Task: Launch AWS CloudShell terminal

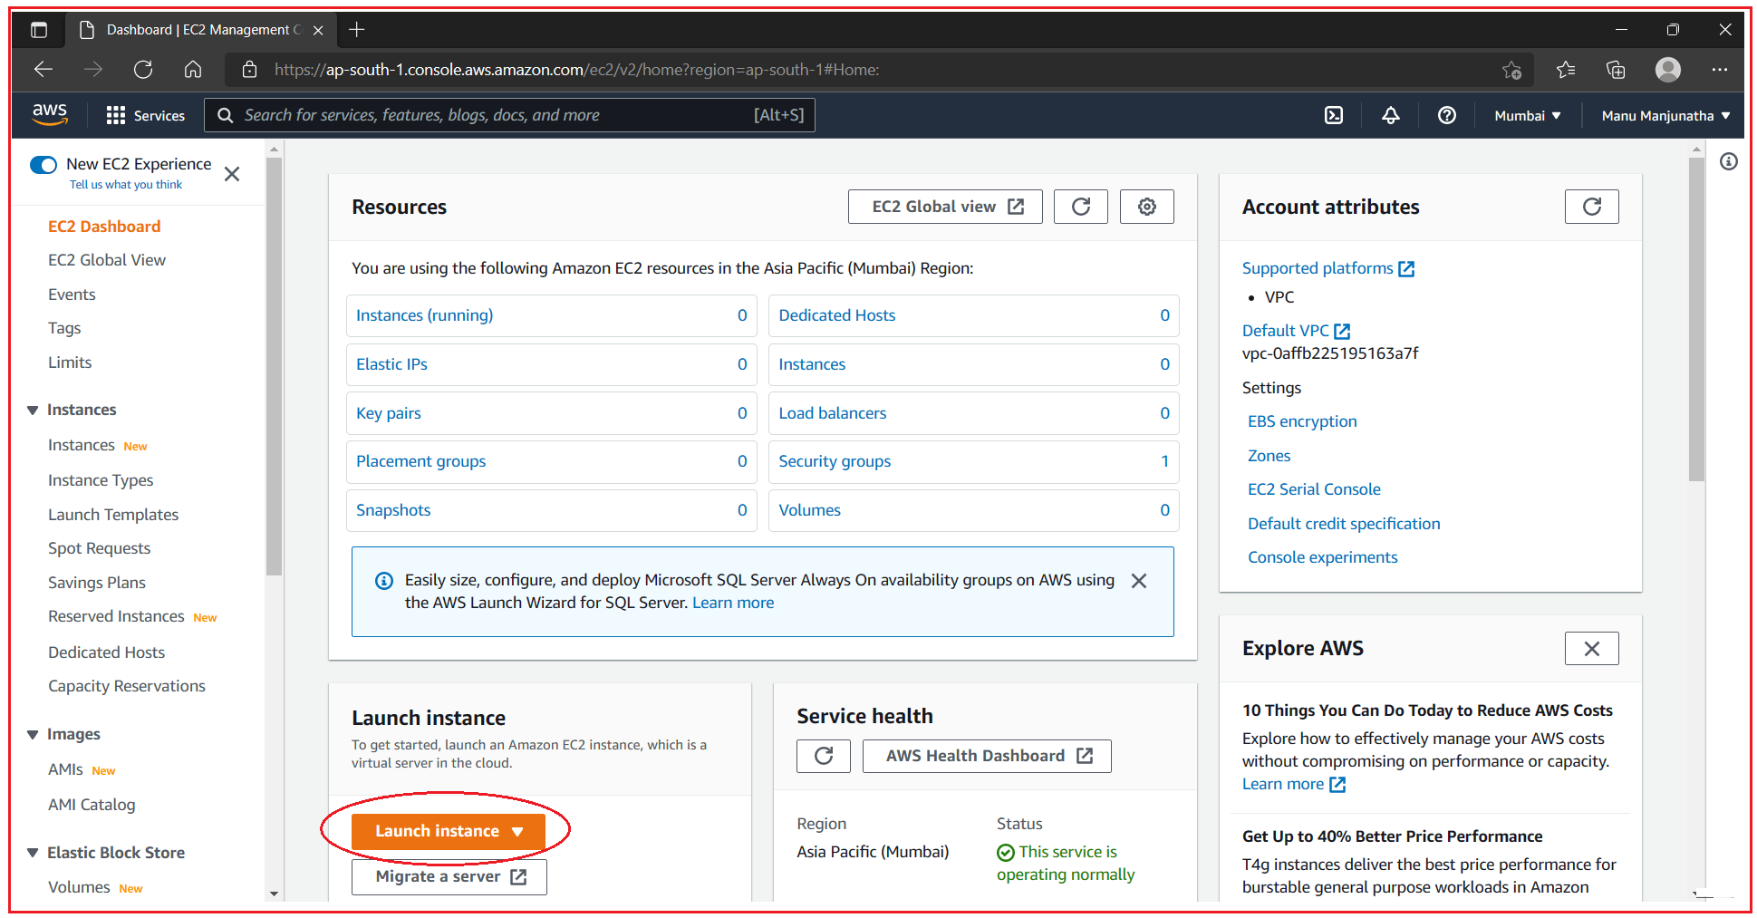Action: [x=1333, y=115]
